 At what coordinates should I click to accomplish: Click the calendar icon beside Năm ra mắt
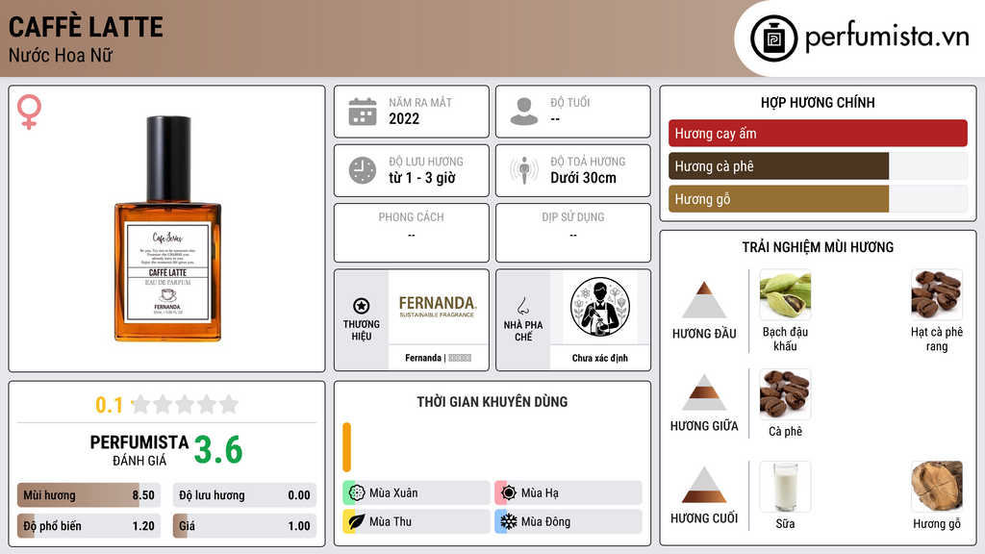point(363,112)
